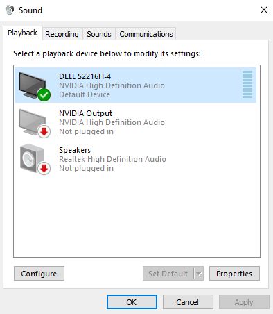Switch to the Recording tab
This screenshot has width=273, height=314.
62,34
